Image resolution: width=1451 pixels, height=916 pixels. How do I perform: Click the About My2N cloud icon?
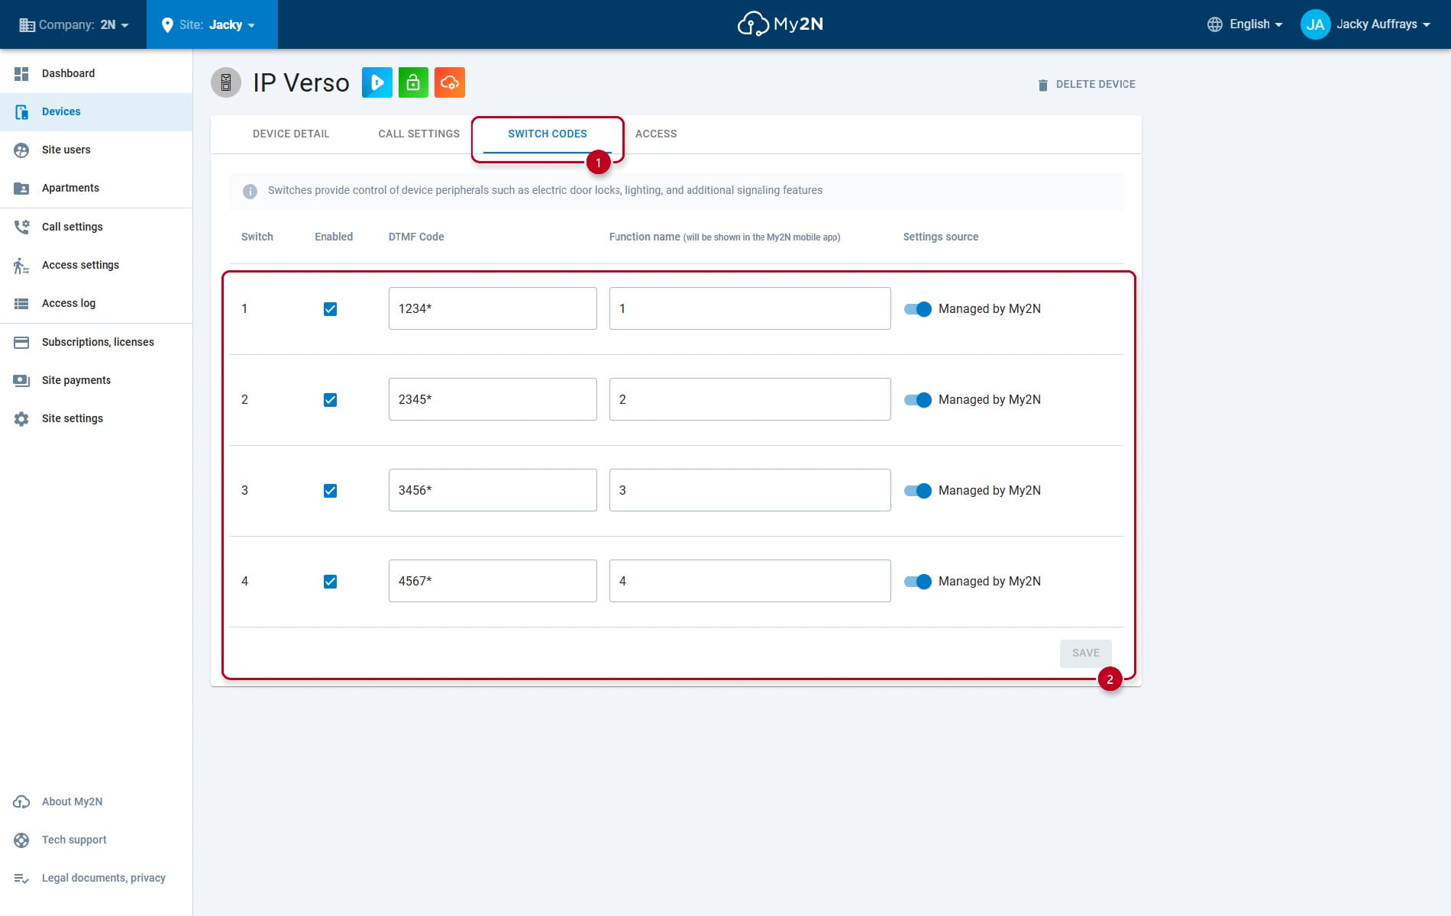tap(21, 801)
